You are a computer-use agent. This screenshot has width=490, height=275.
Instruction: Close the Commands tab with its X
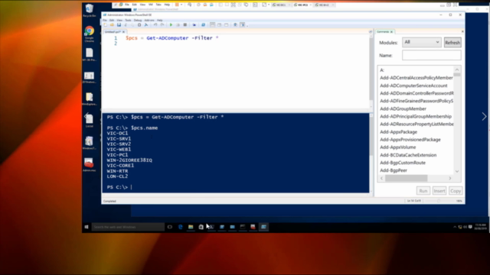coord(391,32)
